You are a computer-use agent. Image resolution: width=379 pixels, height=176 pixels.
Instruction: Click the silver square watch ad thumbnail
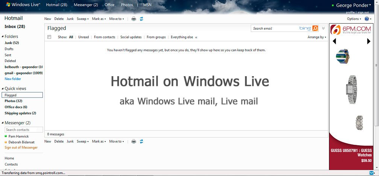point(351,89)
